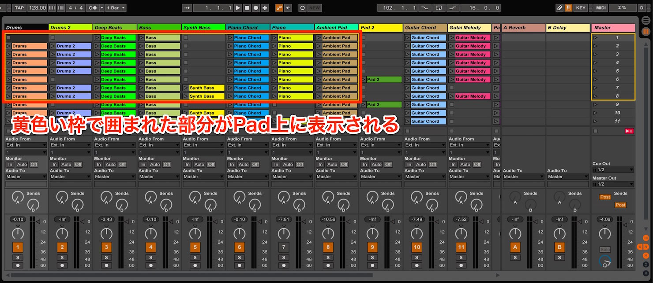Open the Cue Out 1/2 dropdown

click(613, 169)
